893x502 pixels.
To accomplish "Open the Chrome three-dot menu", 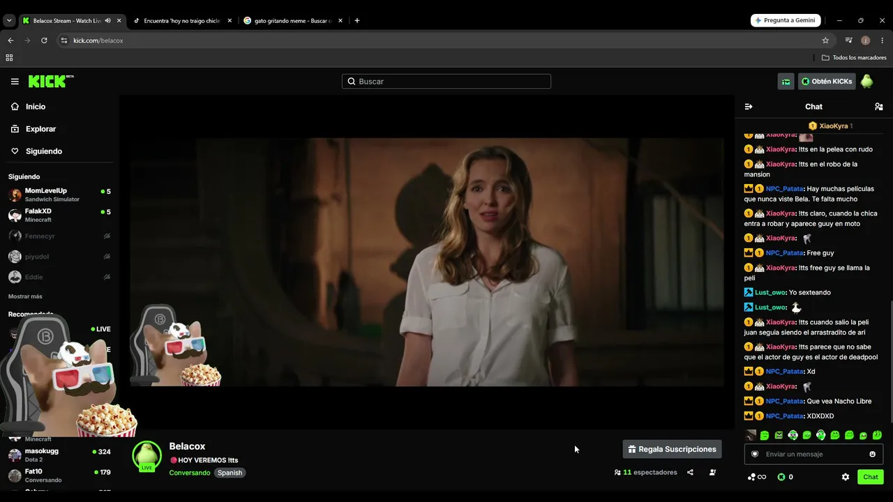I will click(883, 40).
